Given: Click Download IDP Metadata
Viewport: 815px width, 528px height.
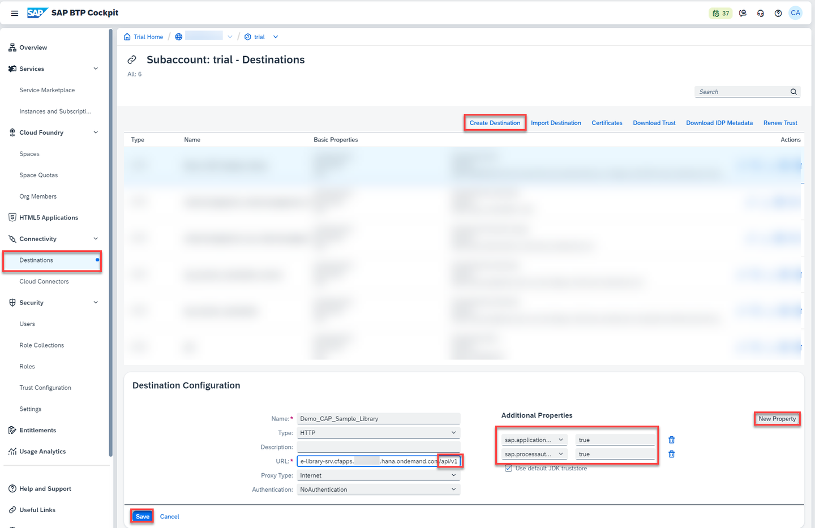Looking at the screenshot, I should pyautogui.click(x=719, y=123).
